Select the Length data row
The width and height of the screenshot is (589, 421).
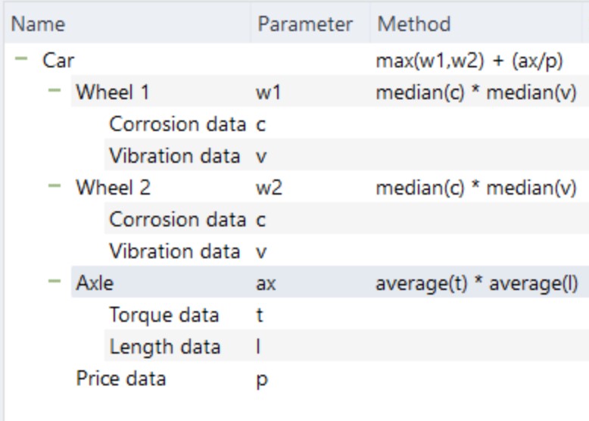coord(165,346)
